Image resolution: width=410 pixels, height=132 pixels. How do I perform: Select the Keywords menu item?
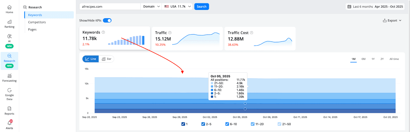point(49,15)
